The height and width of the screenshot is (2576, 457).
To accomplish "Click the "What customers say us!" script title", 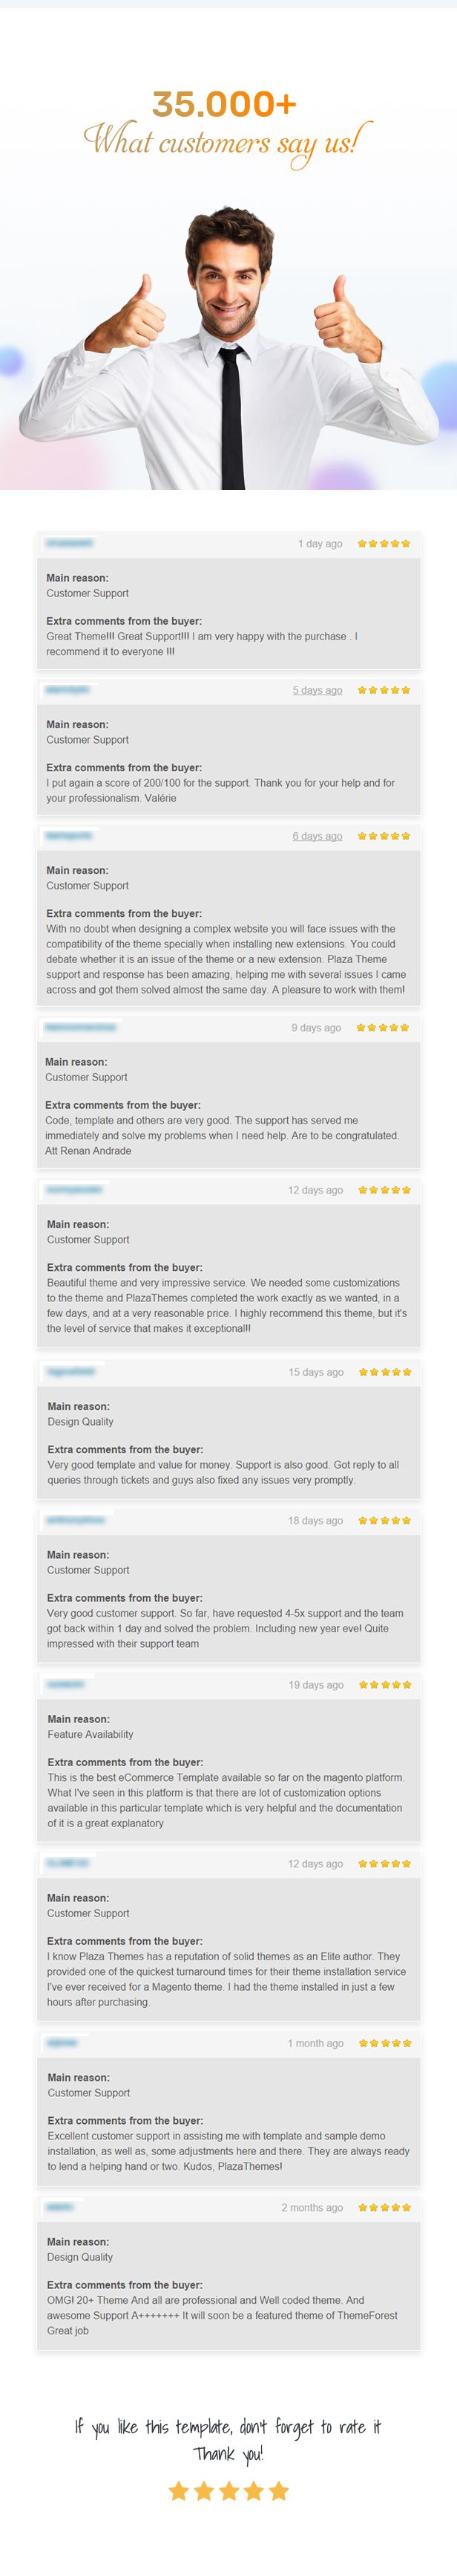I will pyautogui.click(x=228, y=142).
